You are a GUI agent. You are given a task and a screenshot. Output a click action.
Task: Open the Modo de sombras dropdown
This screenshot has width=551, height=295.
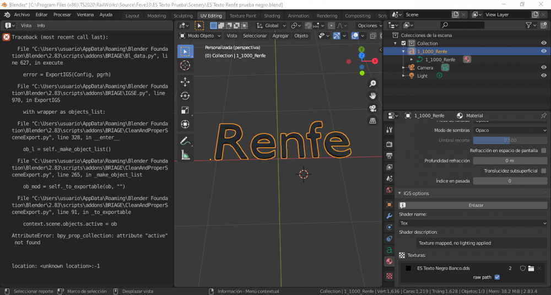pyautogui.click(x=510, y=130)
